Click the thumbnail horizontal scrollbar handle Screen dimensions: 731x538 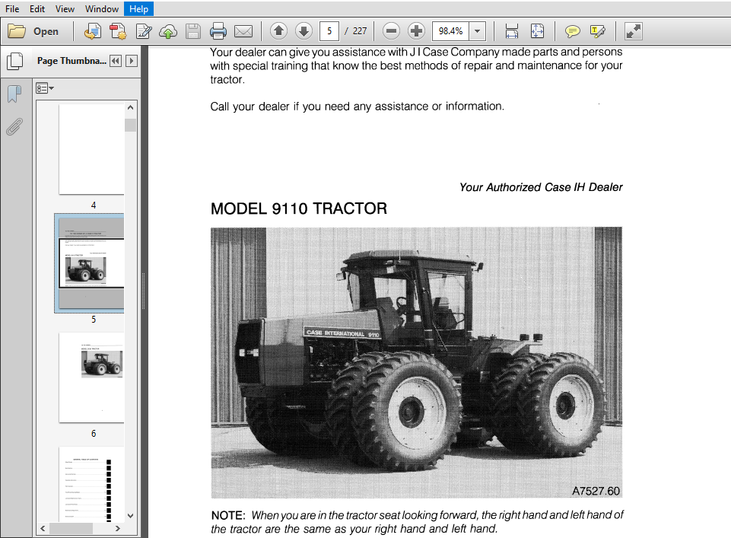[71, 528]
